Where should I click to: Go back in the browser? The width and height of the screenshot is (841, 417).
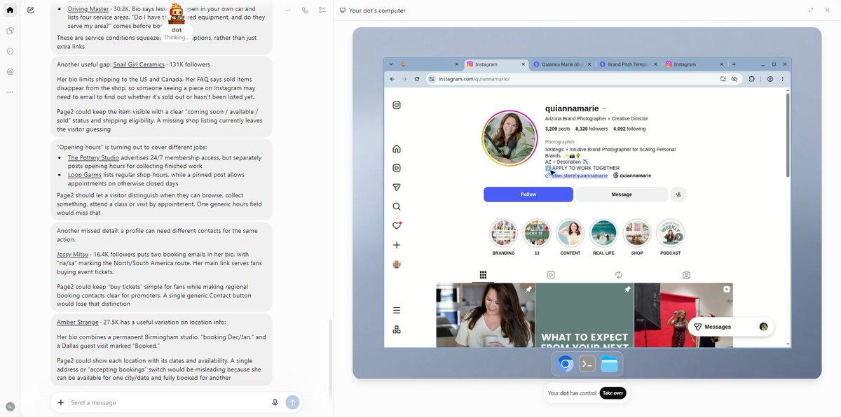(392, 79)
